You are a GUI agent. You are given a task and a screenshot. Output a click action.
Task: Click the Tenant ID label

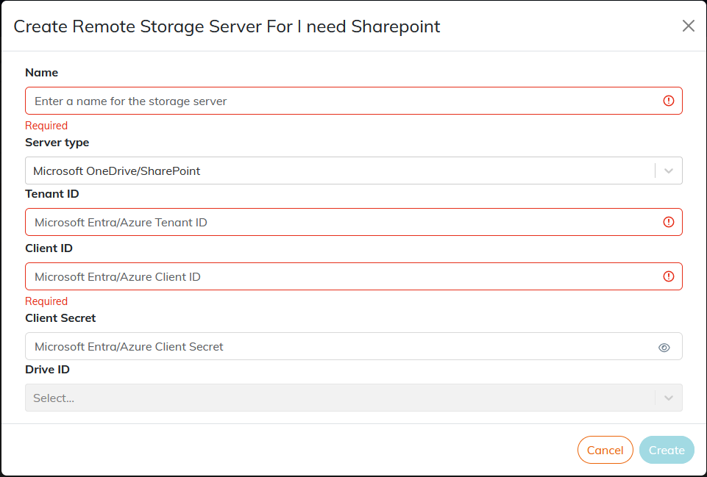click(51, 194)
